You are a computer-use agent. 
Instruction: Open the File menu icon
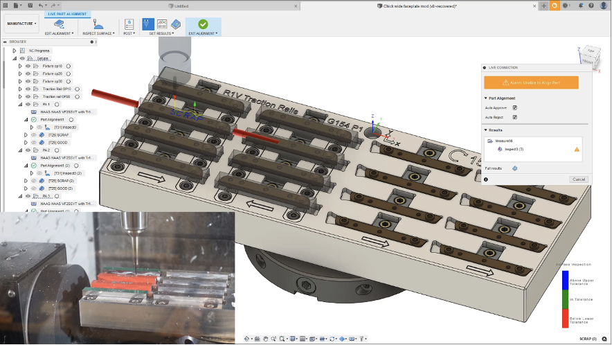point(17,6)
